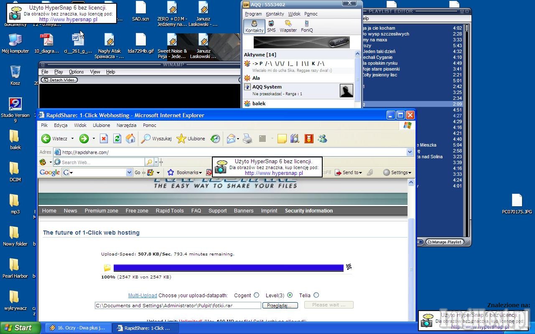535x334 pixels.
Task: Open the Play menu in Winamp
Action: tap(59, 72)
